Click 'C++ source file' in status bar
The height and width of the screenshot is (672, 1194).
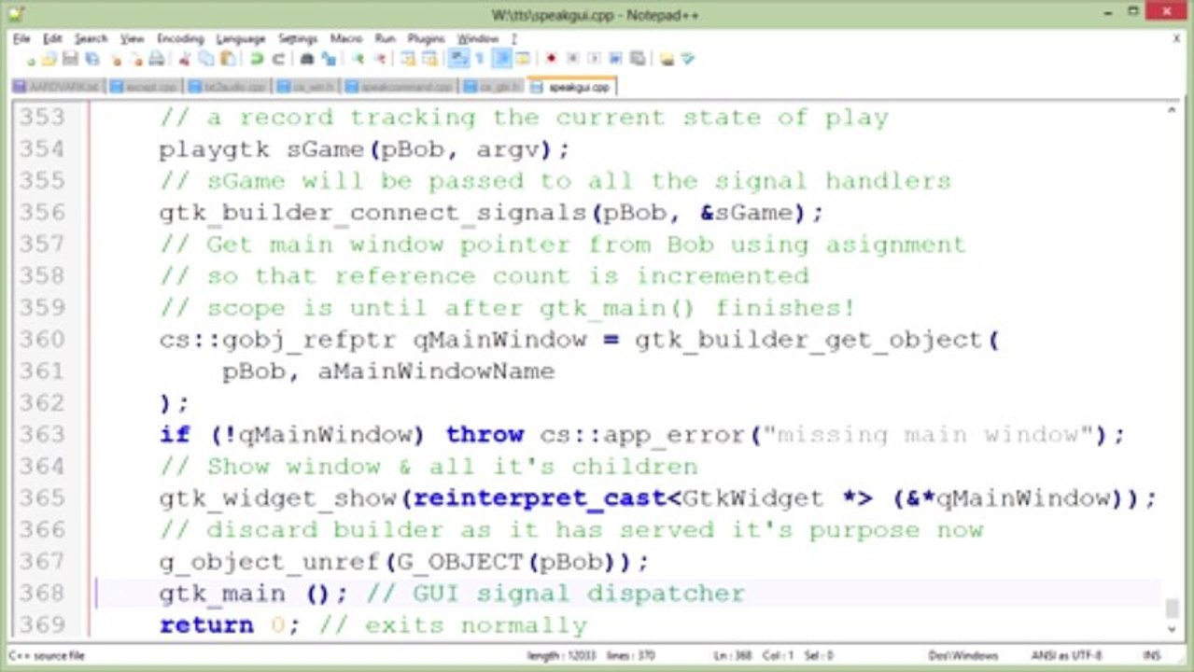(46, 655)
